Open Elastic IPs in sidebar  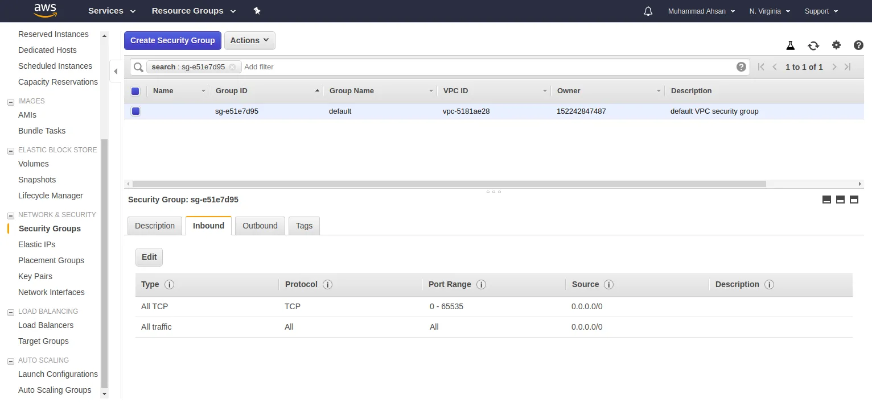point(36,244)
